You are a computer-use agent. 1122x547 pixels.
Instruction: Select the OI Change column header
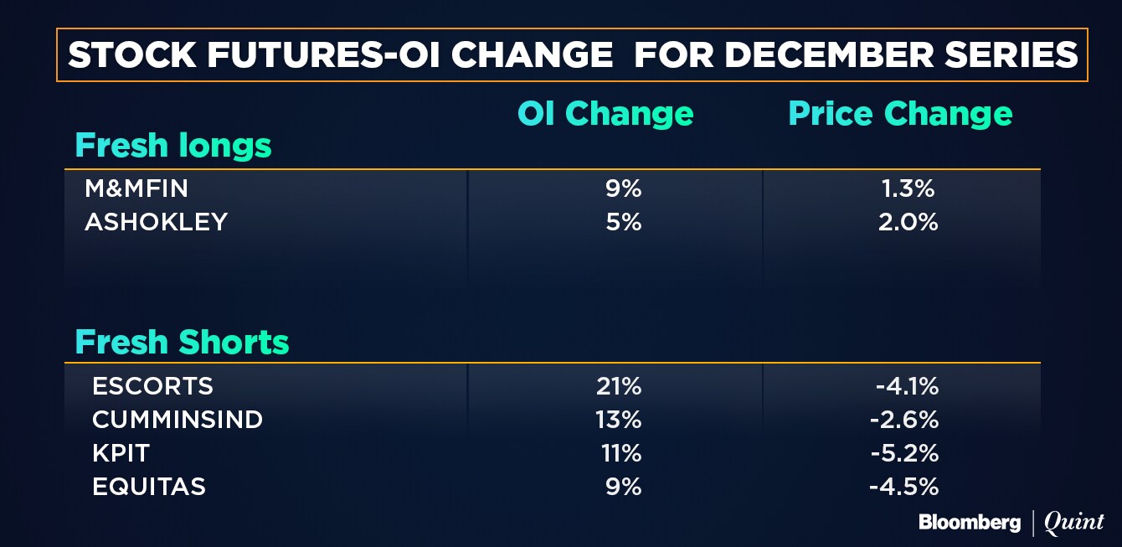tap(605, 114)
